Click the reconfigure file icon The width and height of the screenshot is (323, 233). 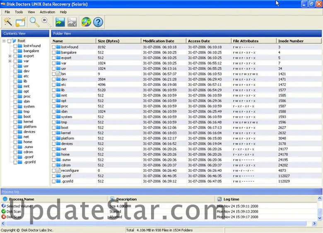[x=58, y=170]
